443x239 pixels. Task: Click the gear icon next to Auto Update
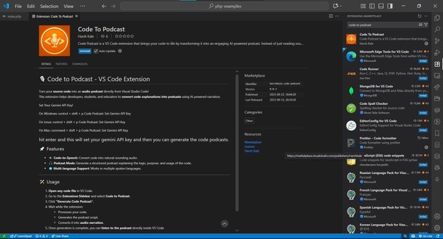click(x=120, y=51)
